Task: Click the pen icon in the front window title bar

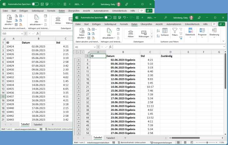Action: point(199,18)
